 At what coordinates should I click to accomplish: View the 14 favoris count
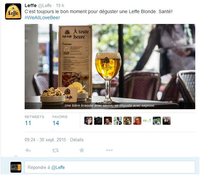click(56, 123)
